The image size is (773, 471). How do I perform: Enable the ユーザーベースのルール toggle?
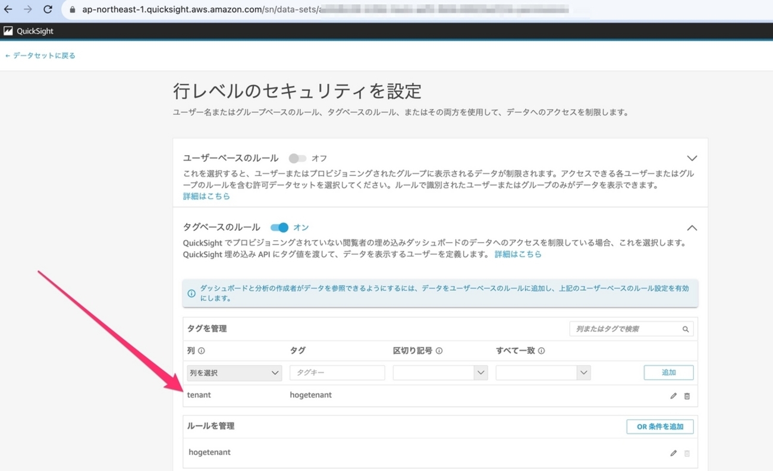(297, 158)
